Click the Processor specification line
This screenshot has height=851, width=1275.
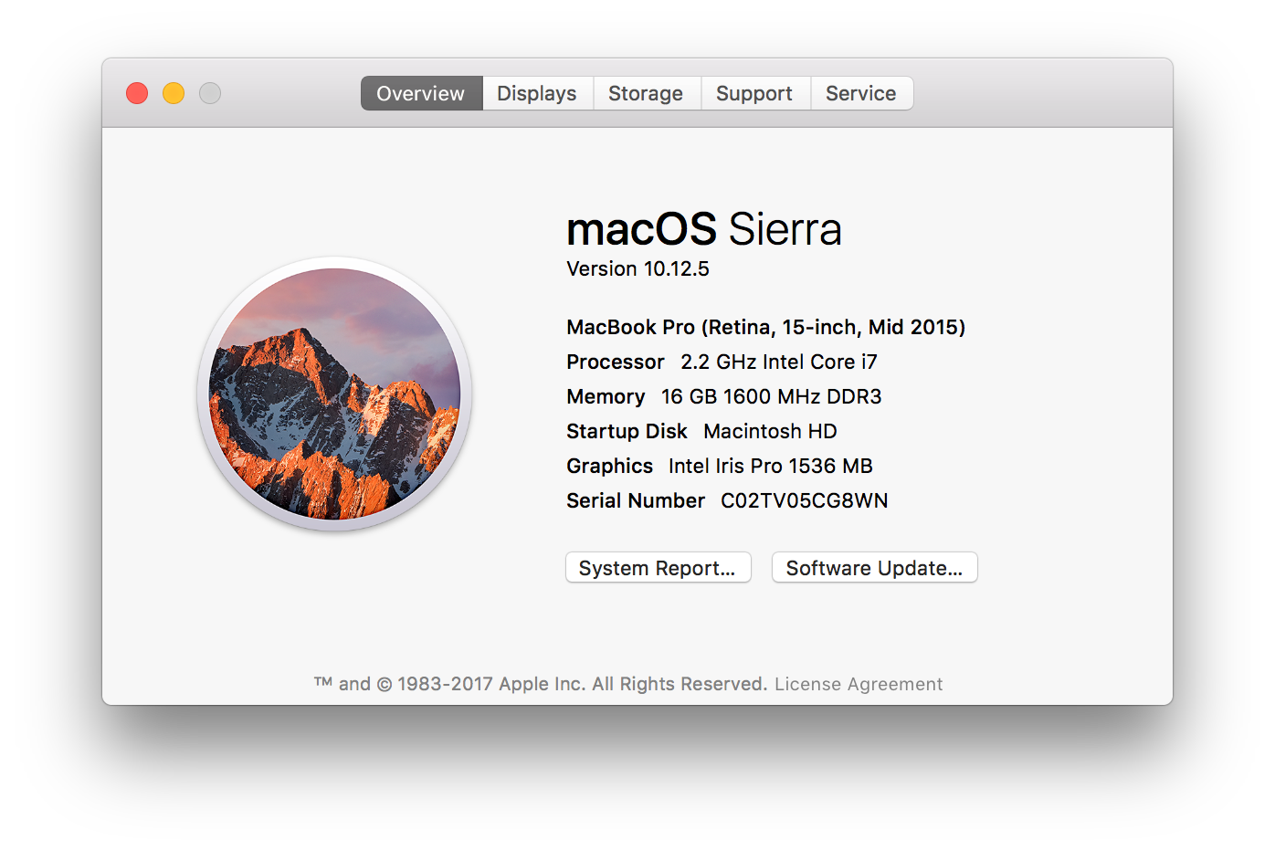[x=722, y=362]
